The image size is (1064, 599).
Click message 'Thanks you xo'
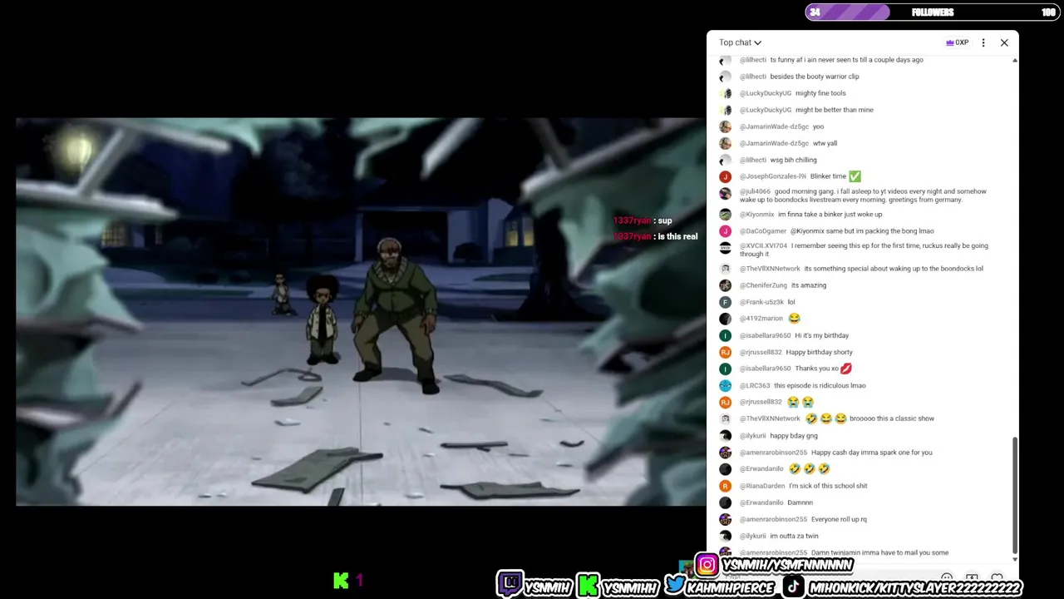(816, 369)
